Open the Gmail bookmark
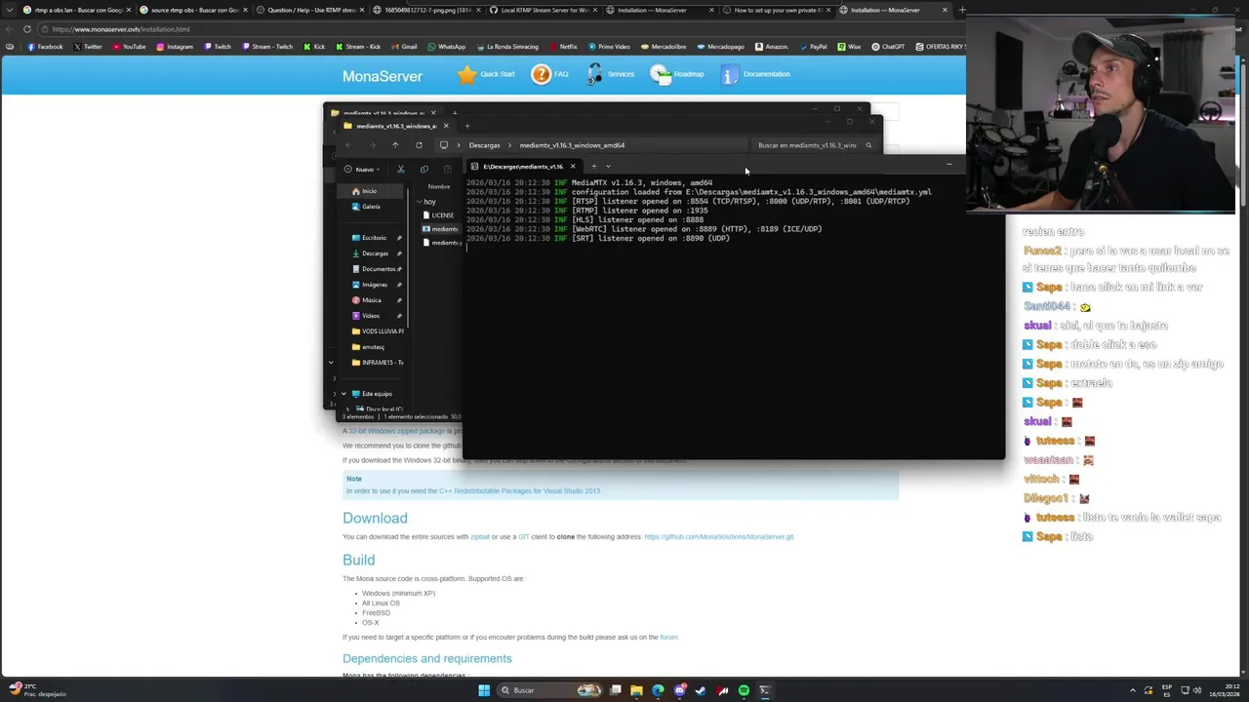The image size is (1249, 702). (x=403, y=47)
